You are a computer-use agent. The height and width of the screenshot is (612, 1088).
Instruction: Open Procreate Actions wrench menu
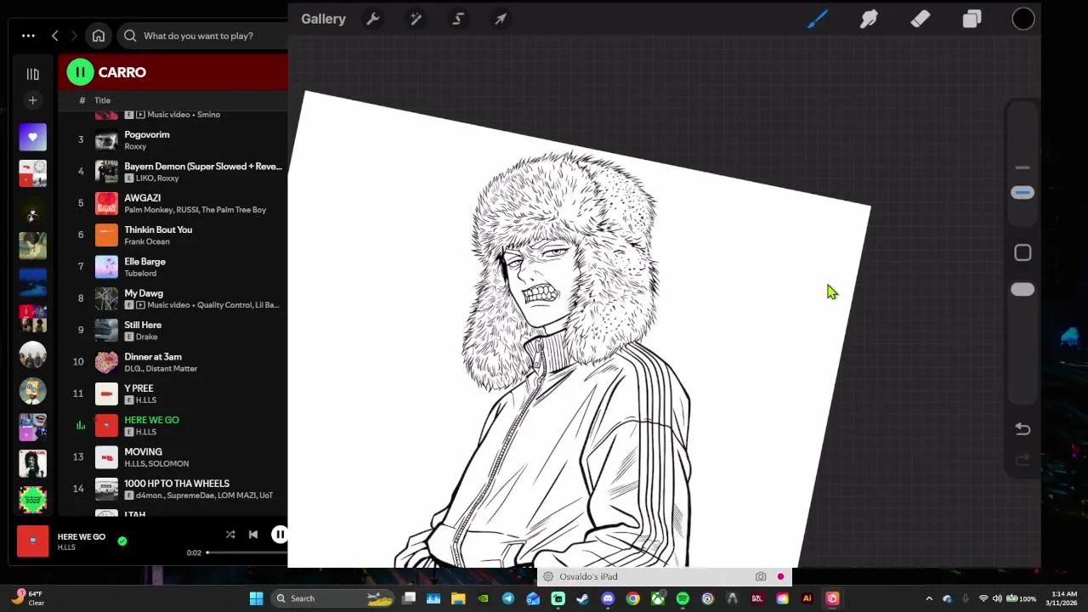pyautogui.click(x=372, y=19)
